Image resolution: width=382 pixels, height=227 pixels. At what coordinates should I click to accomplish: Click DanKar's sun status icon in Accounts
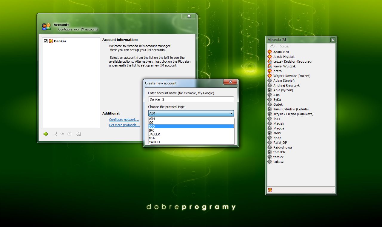point(51,41)
